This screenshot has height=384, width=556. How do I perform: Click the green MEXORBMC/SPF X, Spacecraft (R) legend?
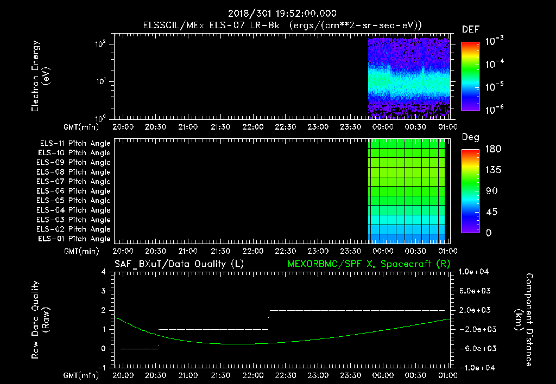click(x=369, y=264)
